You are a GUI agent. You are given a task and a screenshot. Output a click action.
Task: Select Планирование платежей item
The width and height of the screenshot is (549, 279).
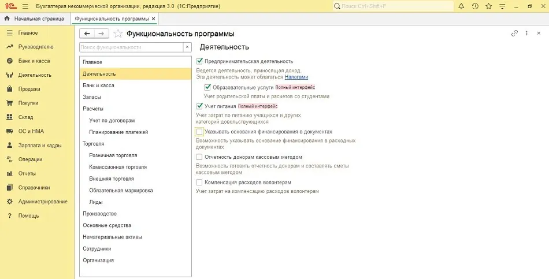[x=135, y=132]
